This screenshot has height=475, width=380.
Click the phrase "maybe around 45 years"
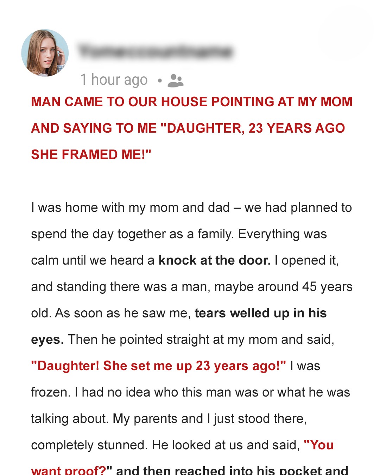pyautogui.click(x=283, y=287)
